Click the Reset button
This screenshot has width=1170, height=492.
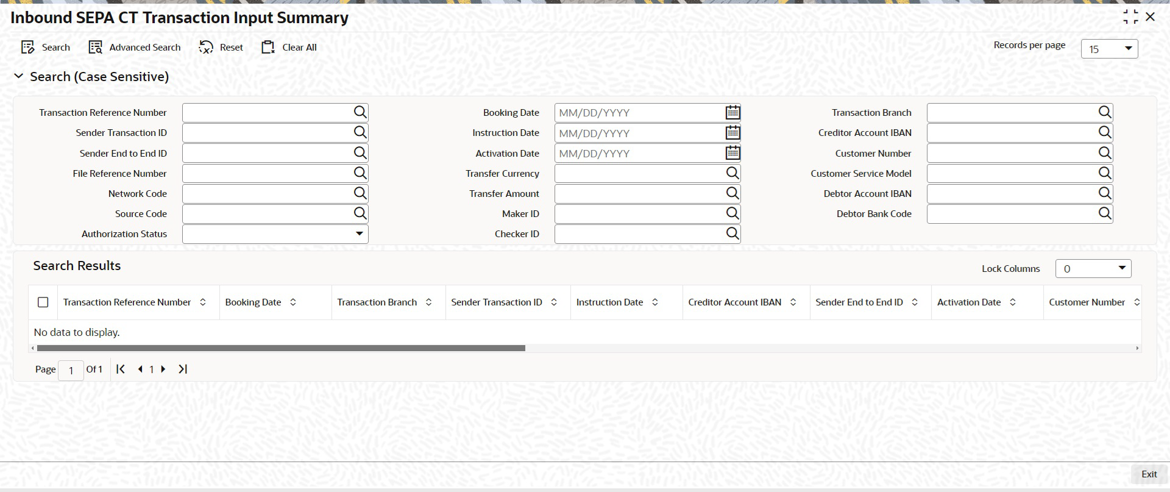pos(221,47)
